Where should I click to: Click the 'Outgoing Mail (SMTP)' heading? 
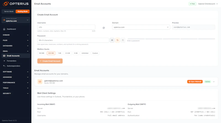[x=137, y=104]
